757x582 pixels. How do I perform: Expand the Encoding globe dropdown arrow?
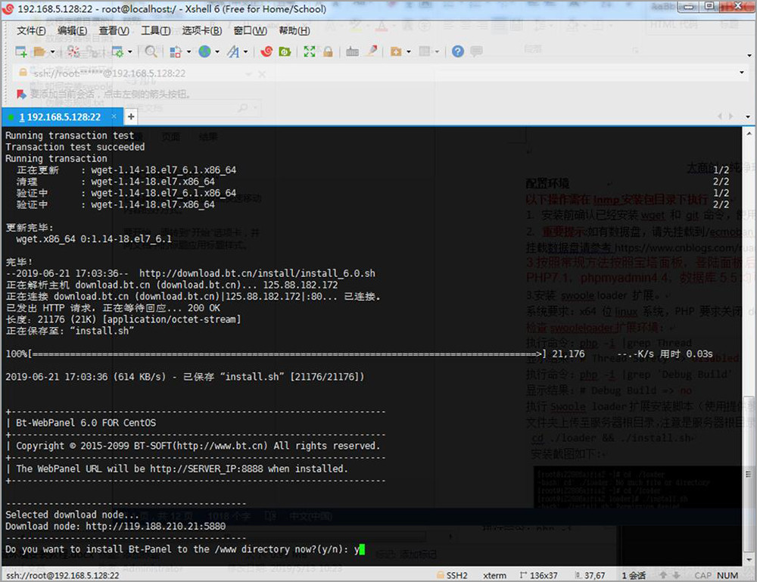[x=217, y=51]
